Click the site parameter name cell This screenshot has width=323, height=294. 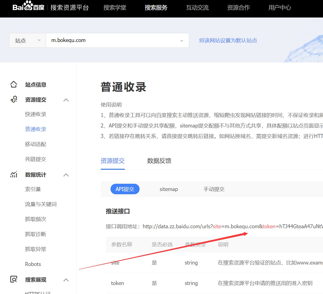(x=115, y=263)
